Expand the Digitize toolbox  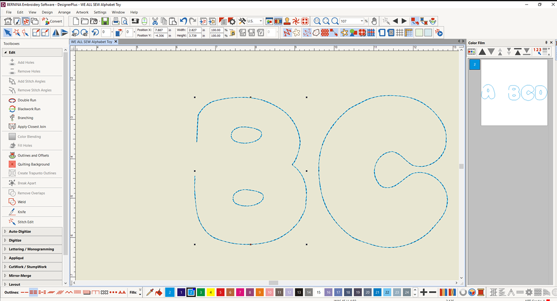(32, 240)
